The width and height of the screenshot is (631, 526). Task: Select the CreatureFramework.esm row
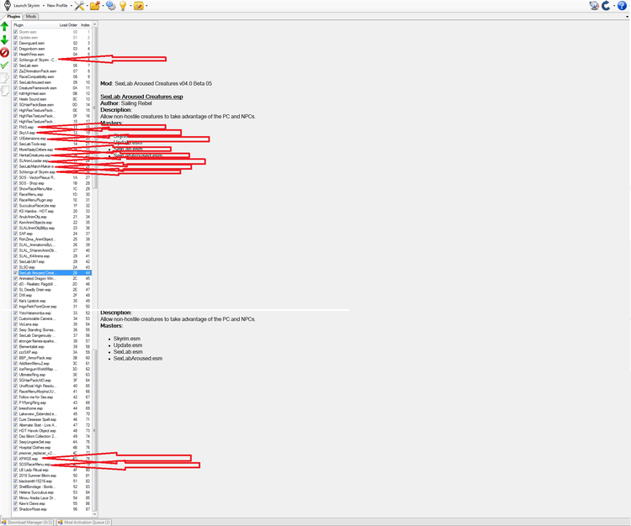[52, 88]
